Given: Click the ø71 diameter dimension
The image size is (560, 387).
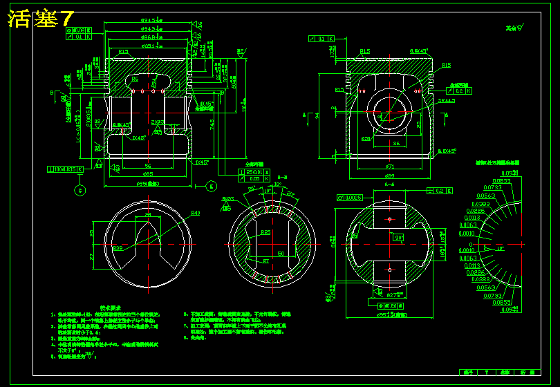Looking at the screenshot, I should click(x=389, y=167).
